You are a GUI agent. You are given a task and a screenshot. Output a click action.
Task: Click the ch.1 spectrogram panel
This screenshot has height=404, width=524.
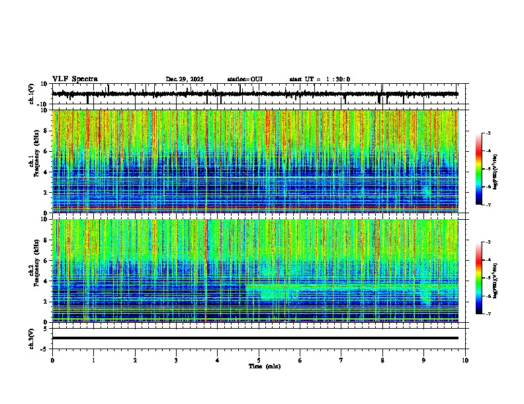coord(255,161)
